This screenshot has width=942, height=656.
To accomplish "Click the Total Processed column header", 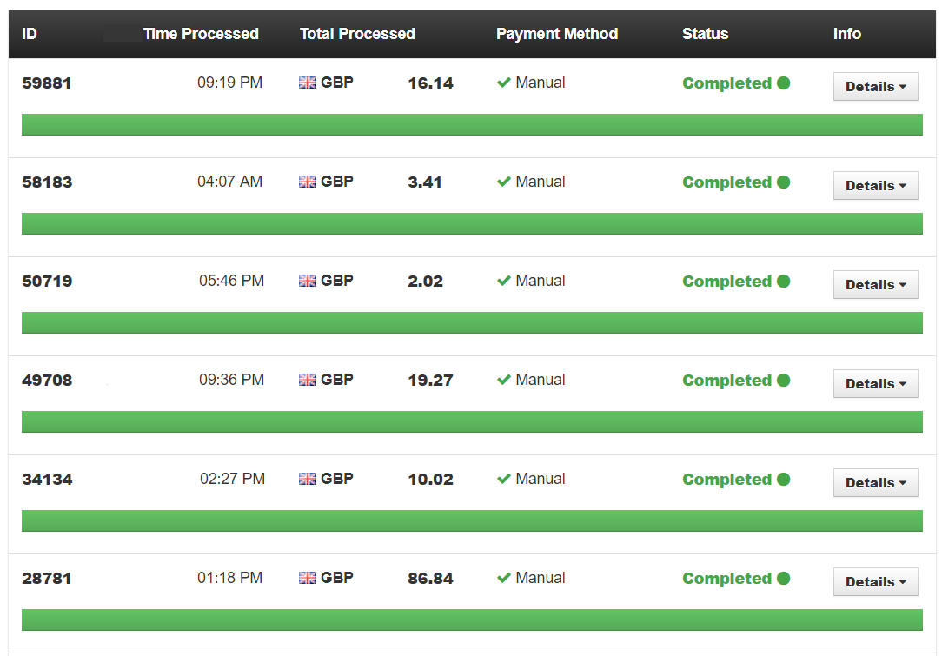I will click(x=357, y=34).
